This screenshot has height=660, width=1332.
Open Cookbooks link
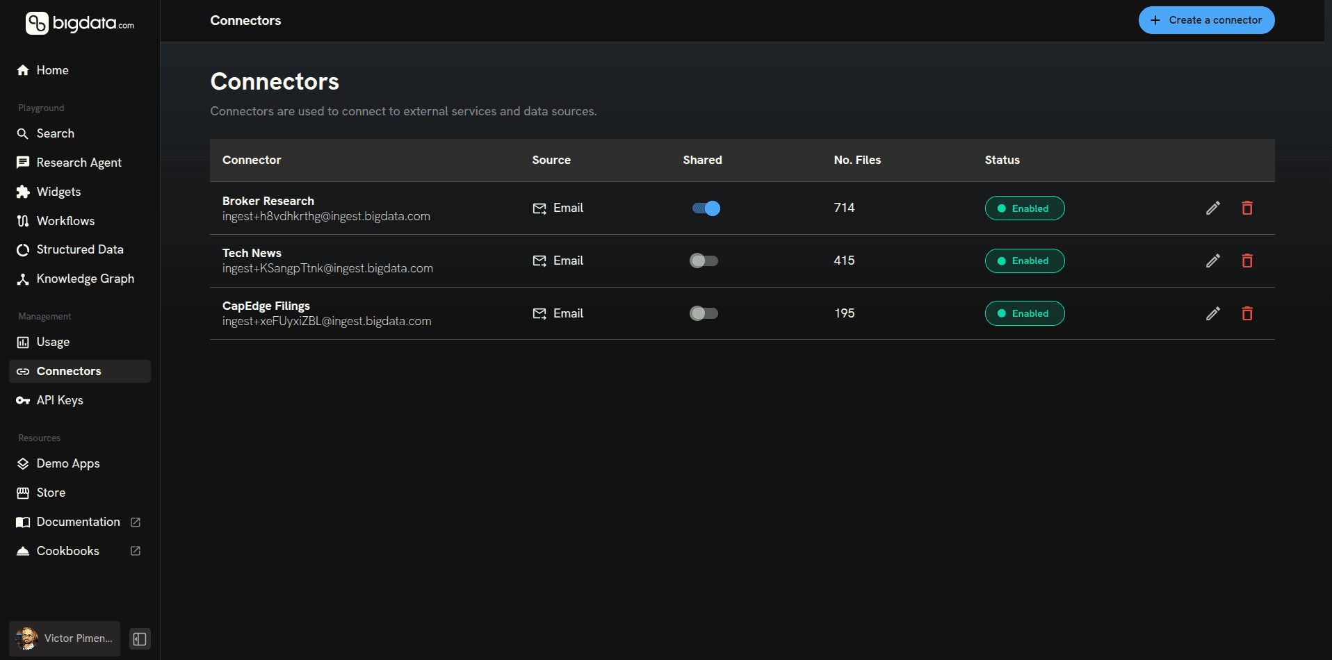[80, 551]
